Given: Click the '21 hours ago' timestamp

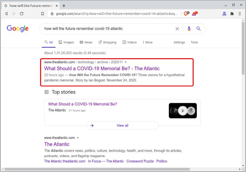Looking at the screenshot, I should [x=77, y=111].
